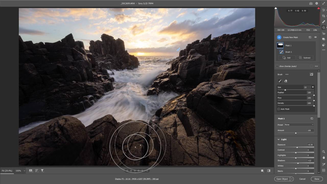
Task: Click the Exposure slider handle
Action: pyautogui.click(x=297, y=147)
